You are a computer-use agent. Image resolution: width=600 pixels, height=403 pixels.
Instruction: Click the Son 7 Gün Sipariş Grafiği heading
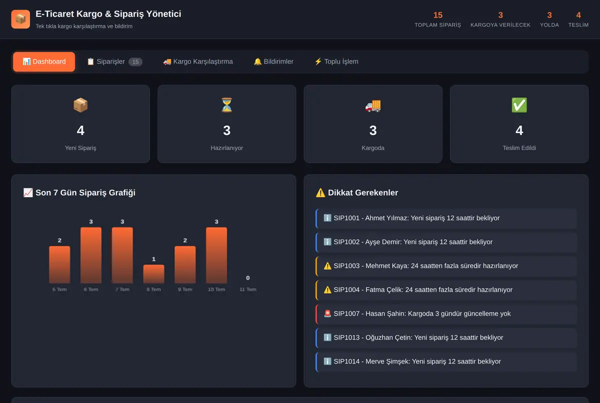(79, 192)
